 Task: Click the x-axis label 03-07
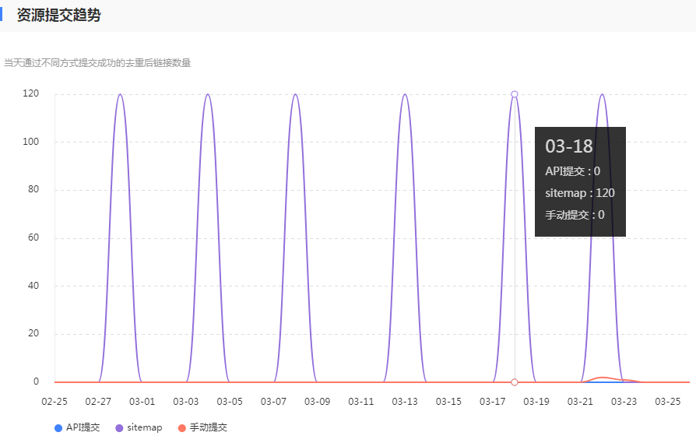pyautogui.click(x=273, y=402)
